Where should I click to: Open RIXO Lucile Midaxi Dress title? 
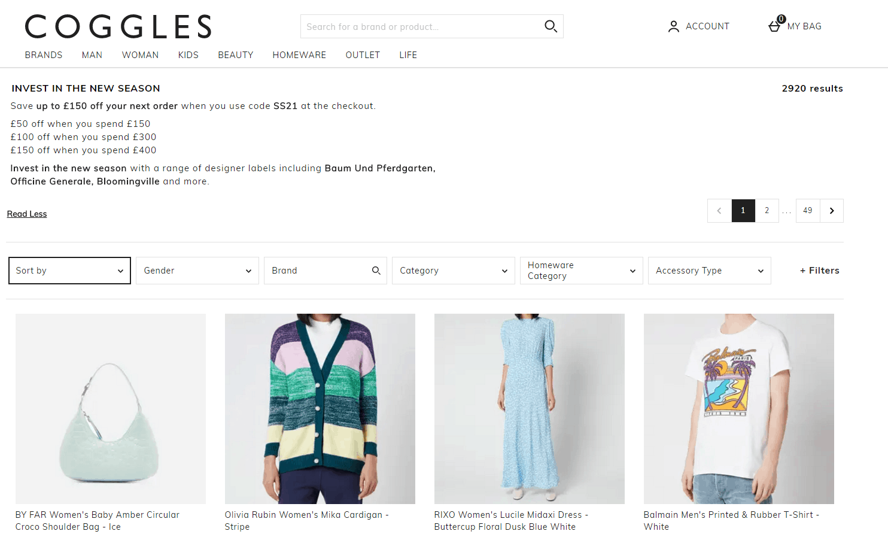coord(512,521)
